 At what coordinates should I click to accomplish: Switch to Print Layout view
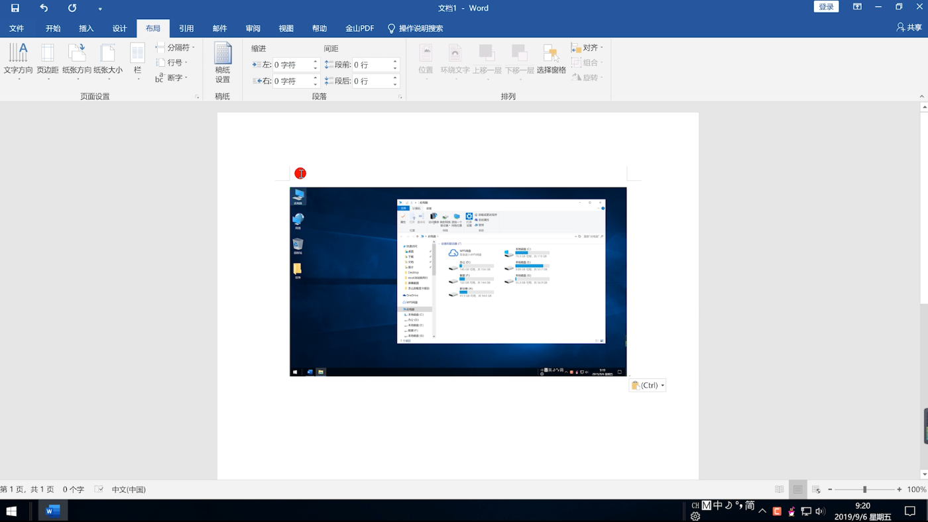tap(798, 490)
